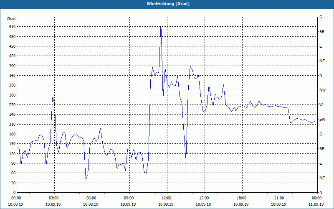Click the 60 y-axis value
334x209 pixels.
(13, 173)
